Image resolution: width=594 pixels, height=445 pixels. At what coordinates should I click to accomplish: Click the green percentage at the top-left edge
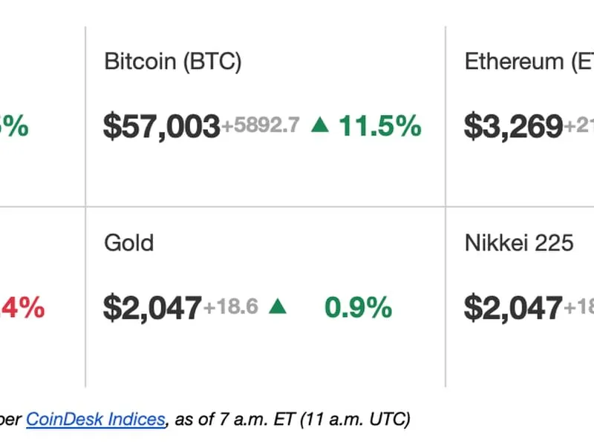[15, 127]
